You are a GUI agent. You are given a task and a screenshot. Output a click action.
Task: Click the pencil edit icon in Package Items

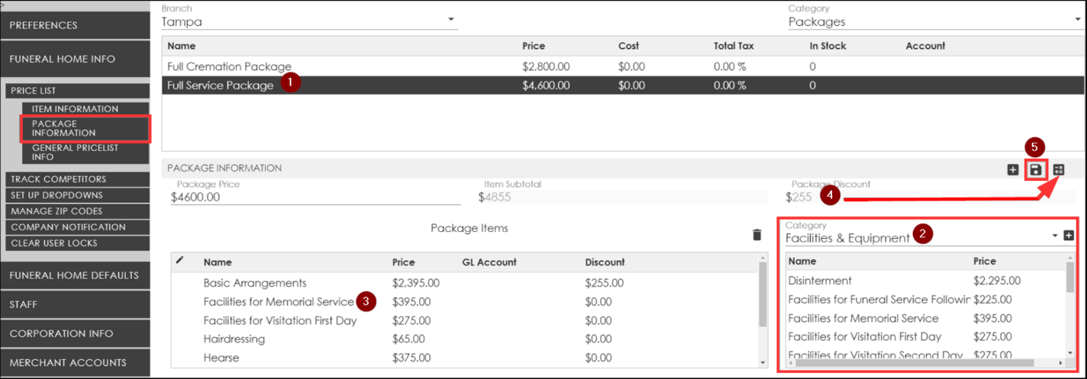(x=180, y=260)
